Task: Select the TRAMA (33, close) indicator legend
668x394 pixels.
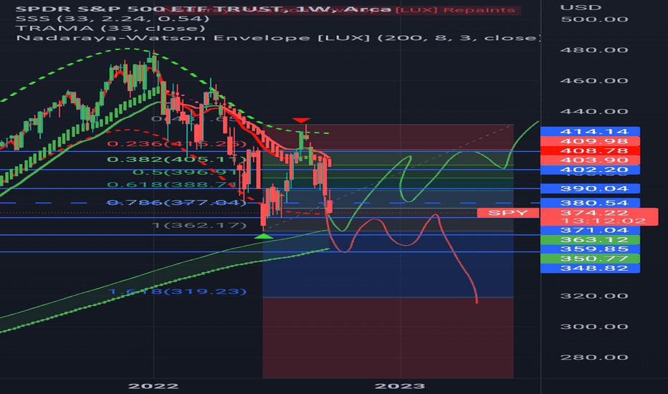Action: click(110, 29)
